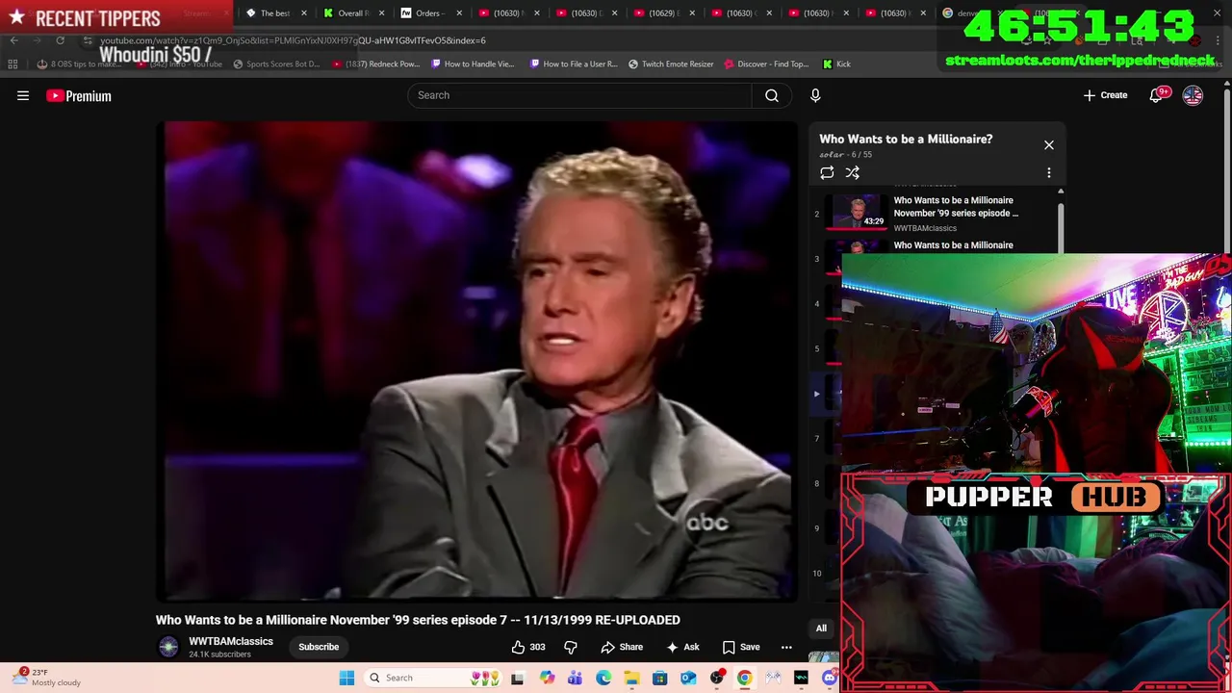The image size is (1232, 693).
Task: Click the video title text
Action: pyautogui.click(x=418, y=620)
